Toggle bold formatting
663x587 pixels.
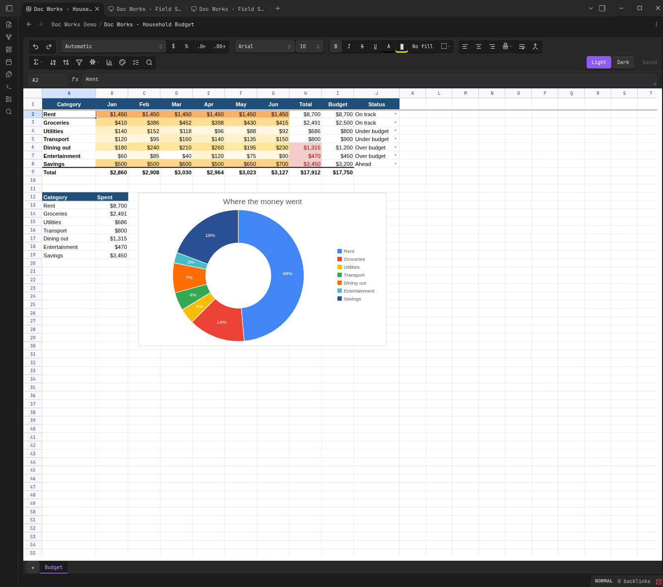coord(336,47)
